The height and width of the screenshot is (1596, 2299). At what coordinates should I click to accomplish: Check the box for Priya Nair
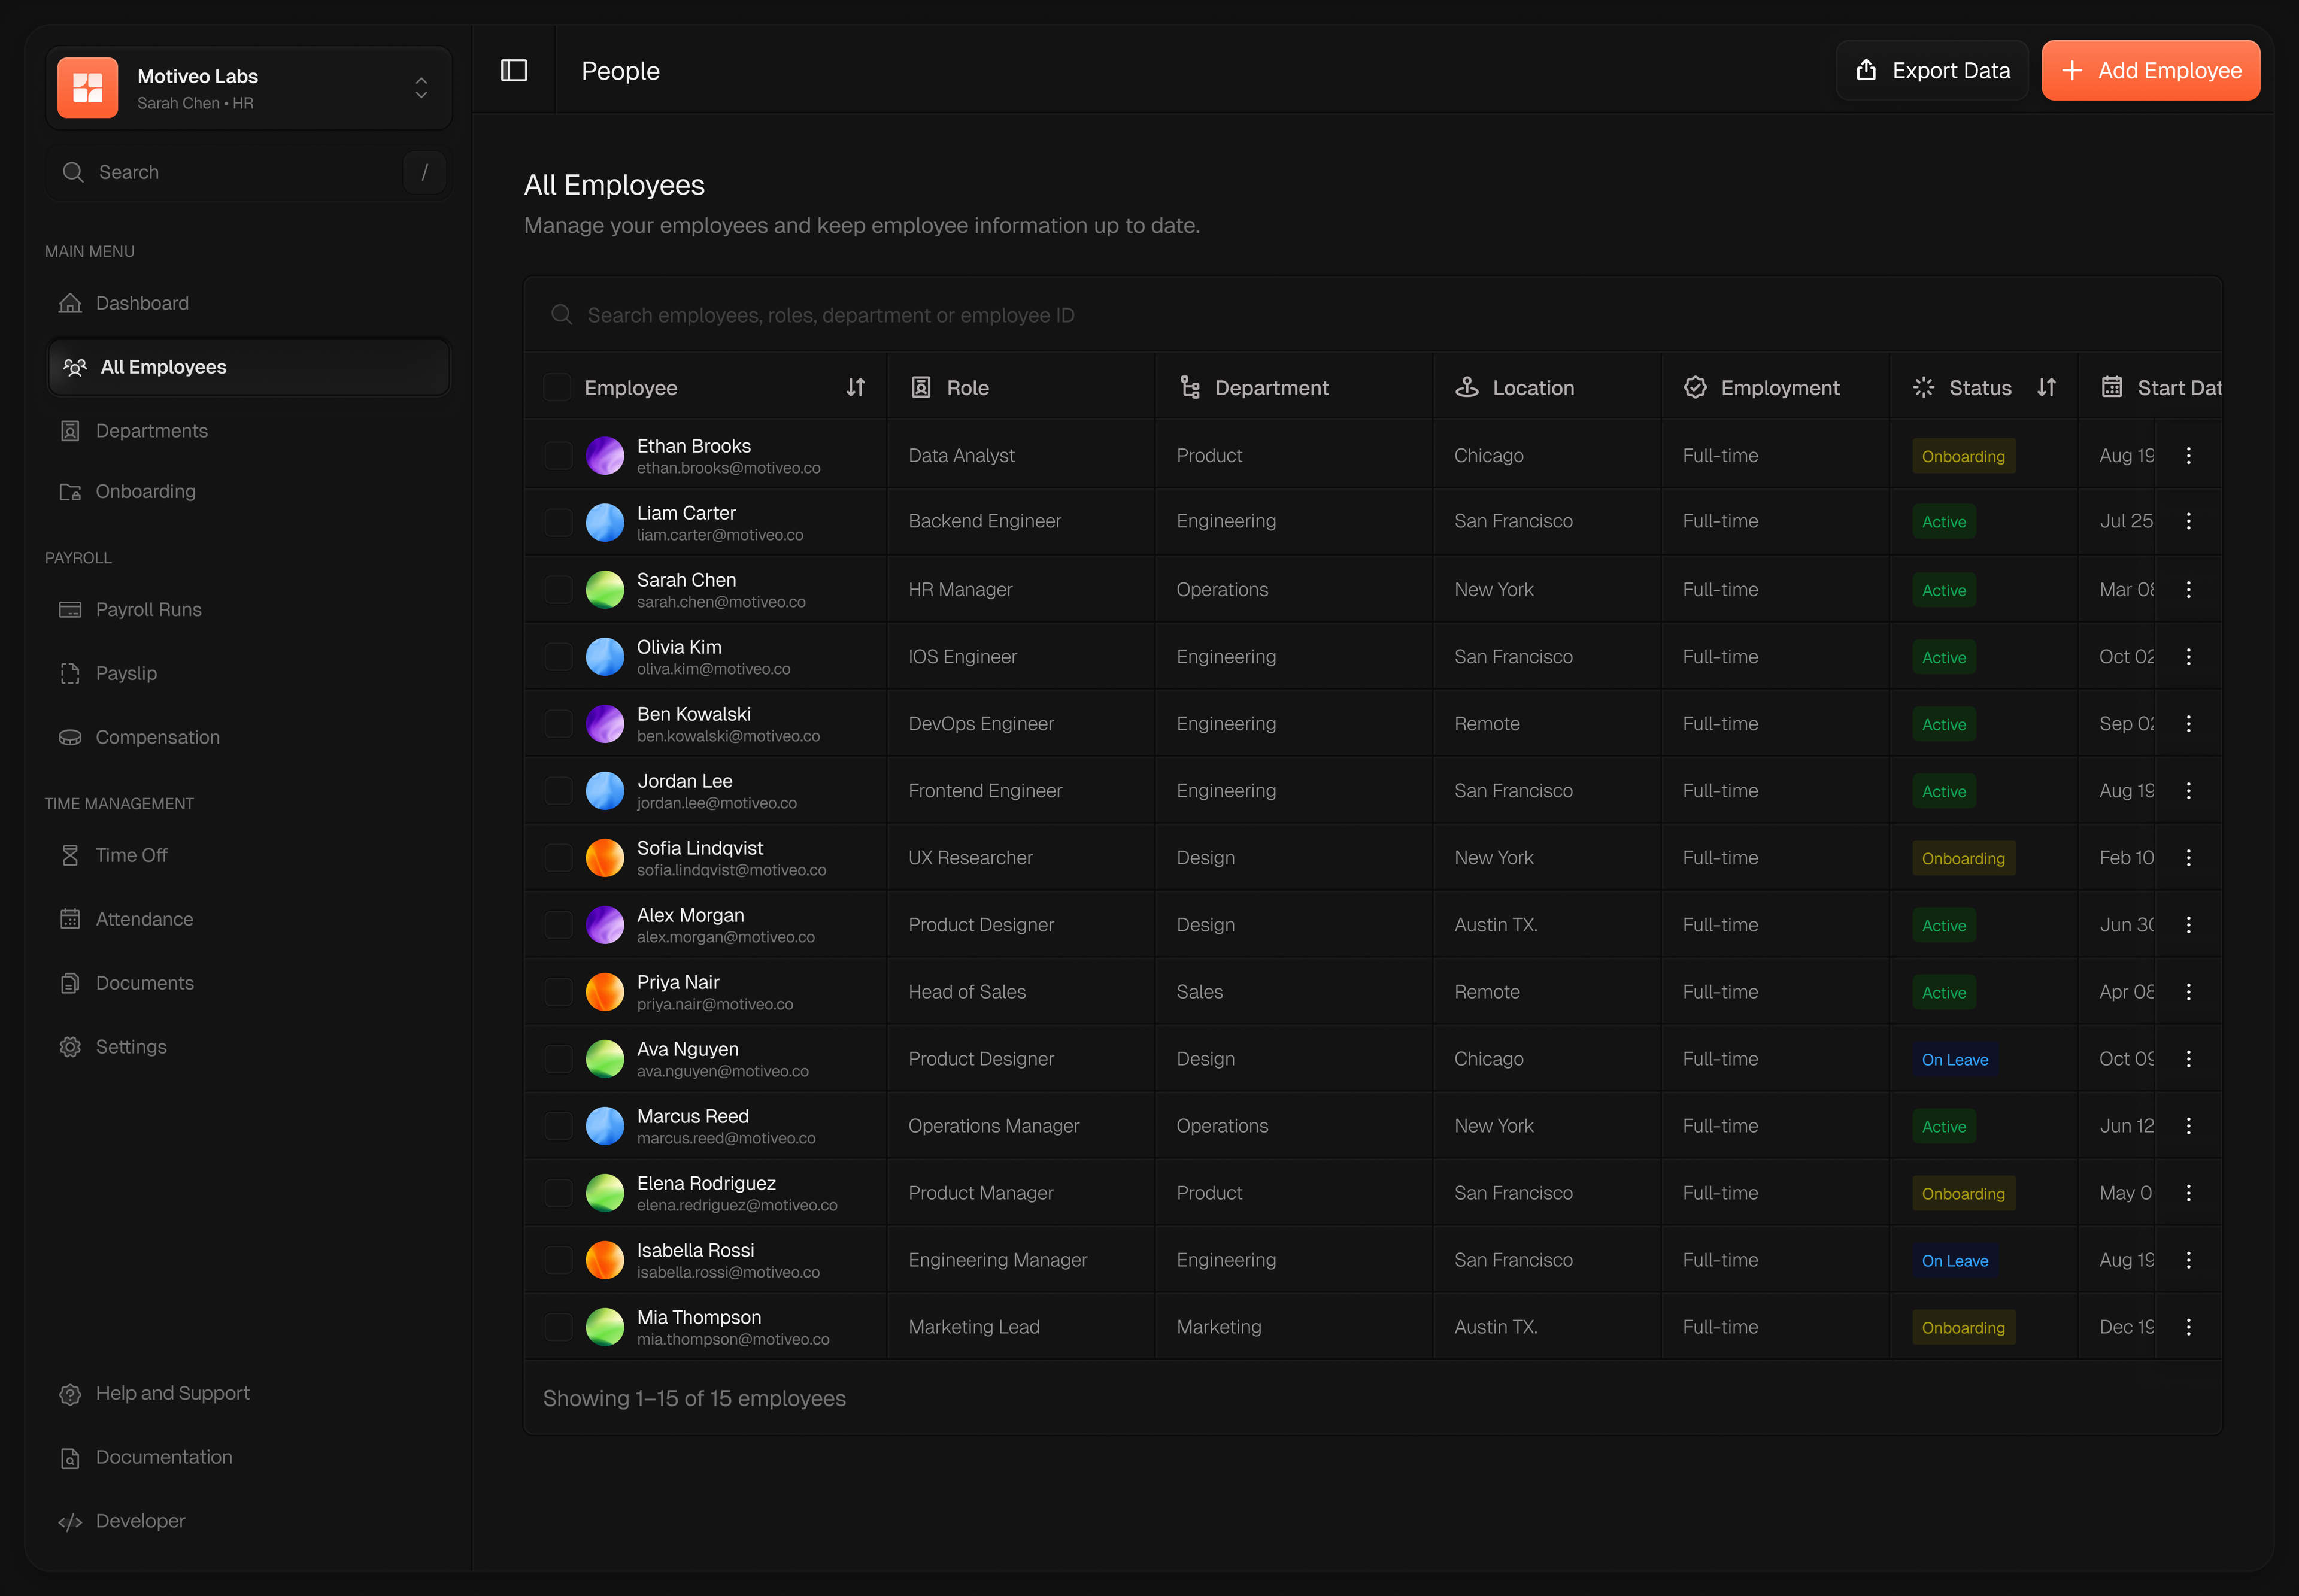click(x=558, y=991)
